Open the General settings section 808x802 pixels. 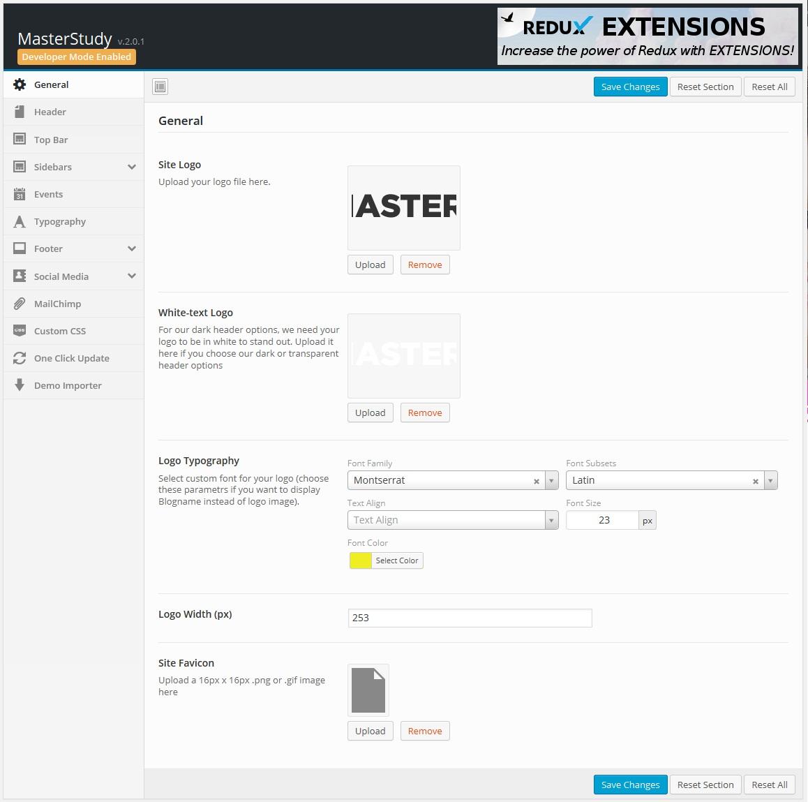click(x=74, y=84)
